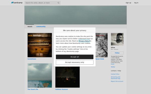The height and width of the screenshot is (94, 151).
Task: Click the Accept all button
Action: point(74,57)
